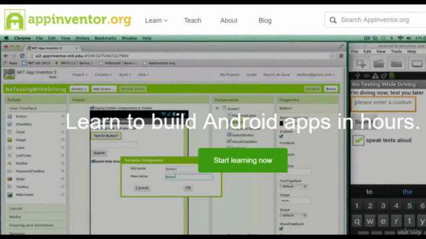The height and width of the screenshot is (239, 426).
Task: Click the TextBox palette icon
Action: [x=10, y=187]
